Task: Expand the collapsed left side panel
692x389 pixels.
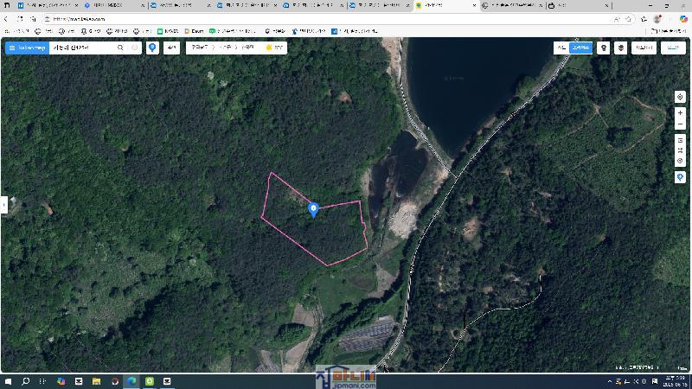Action: [3, 205]
